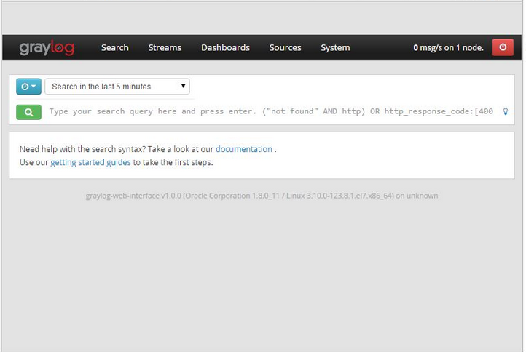Go to Streams in navigation bar
Viewport: 526px width, 352px height.
[165, 47]
